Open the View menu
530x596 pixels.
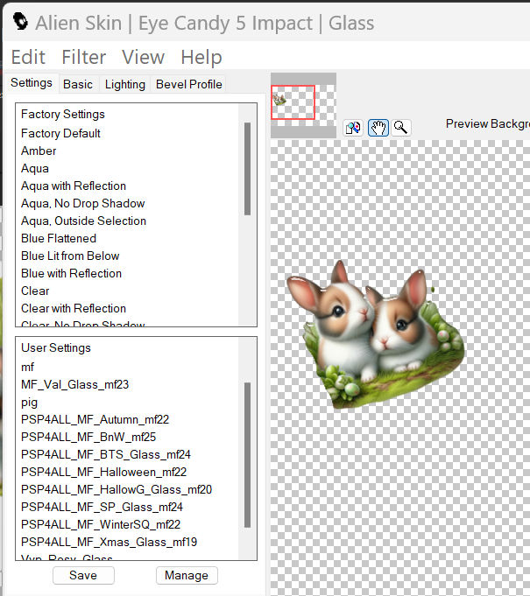[x=143, y=57]
